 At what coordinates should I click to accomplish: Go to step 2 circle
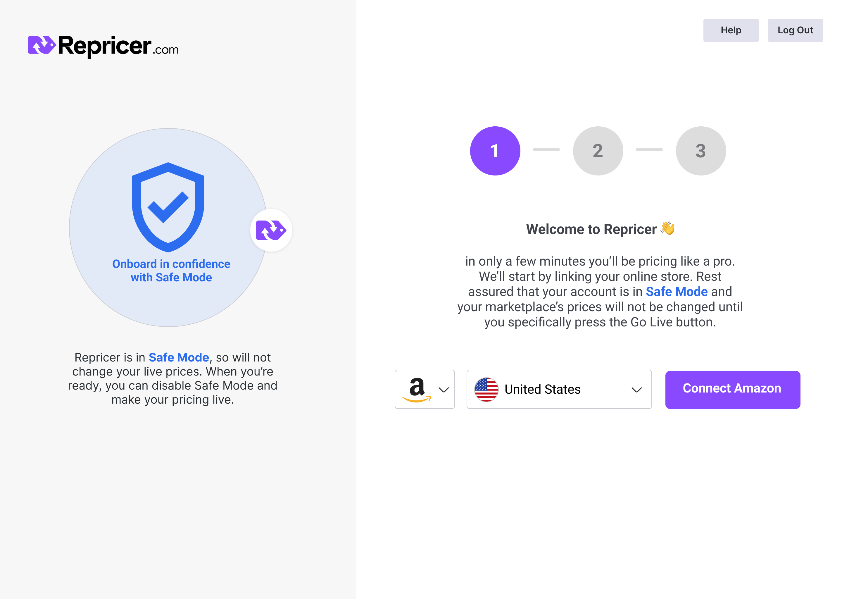click(598, 151)
